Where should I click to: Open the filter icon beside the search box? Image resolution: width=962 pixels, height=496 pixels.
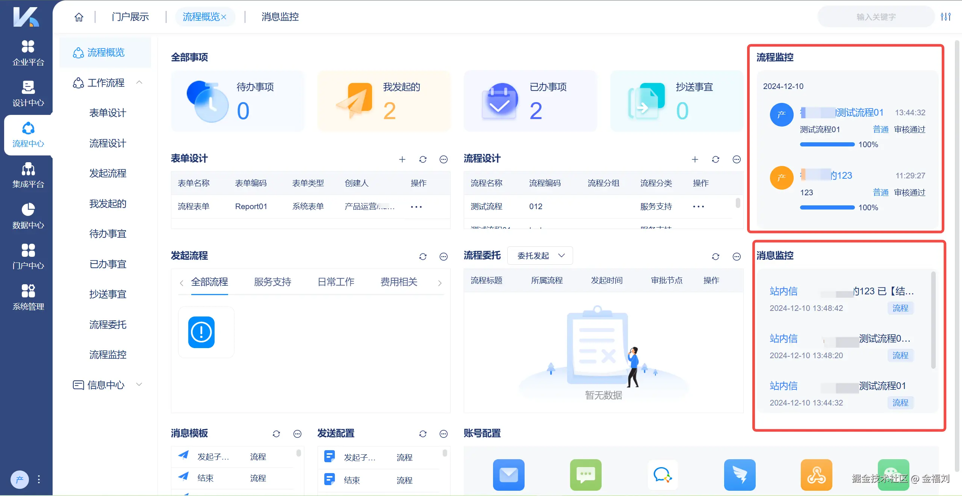coord(947,17)
